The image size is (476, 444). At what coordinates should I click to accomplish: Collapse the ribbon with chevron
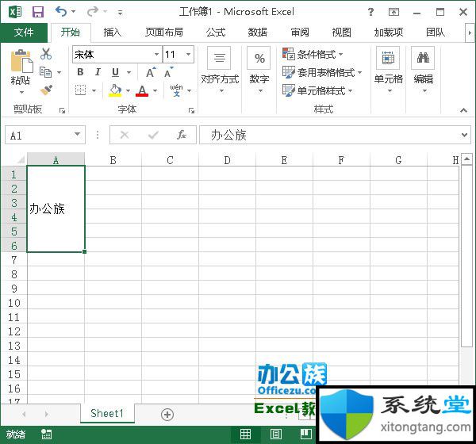463,110
